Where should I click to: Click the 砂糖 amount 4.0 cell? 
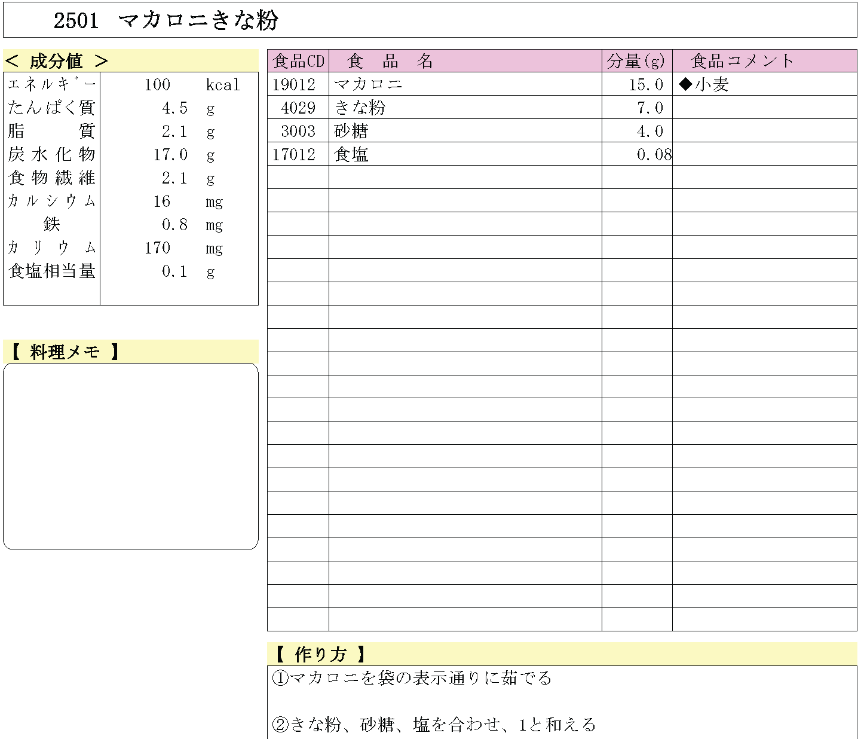point(650,132)
